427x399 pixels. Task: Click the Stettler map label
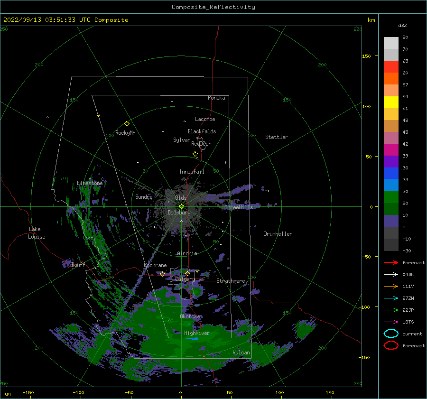coord(277,137)
